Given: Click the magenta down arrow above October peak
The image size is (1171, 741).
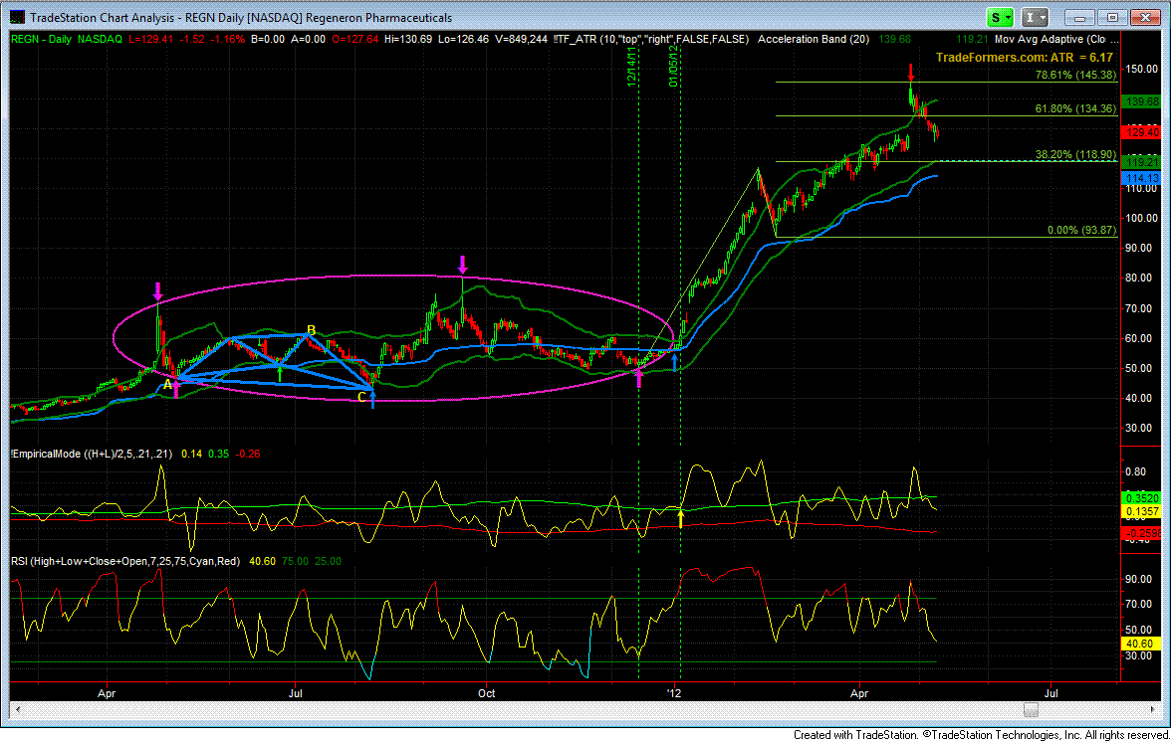Looking at the screenshot, I should [462, 265].
